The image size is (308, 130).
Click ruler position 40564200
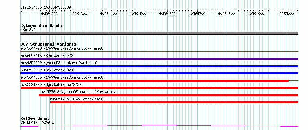[49, 14]
